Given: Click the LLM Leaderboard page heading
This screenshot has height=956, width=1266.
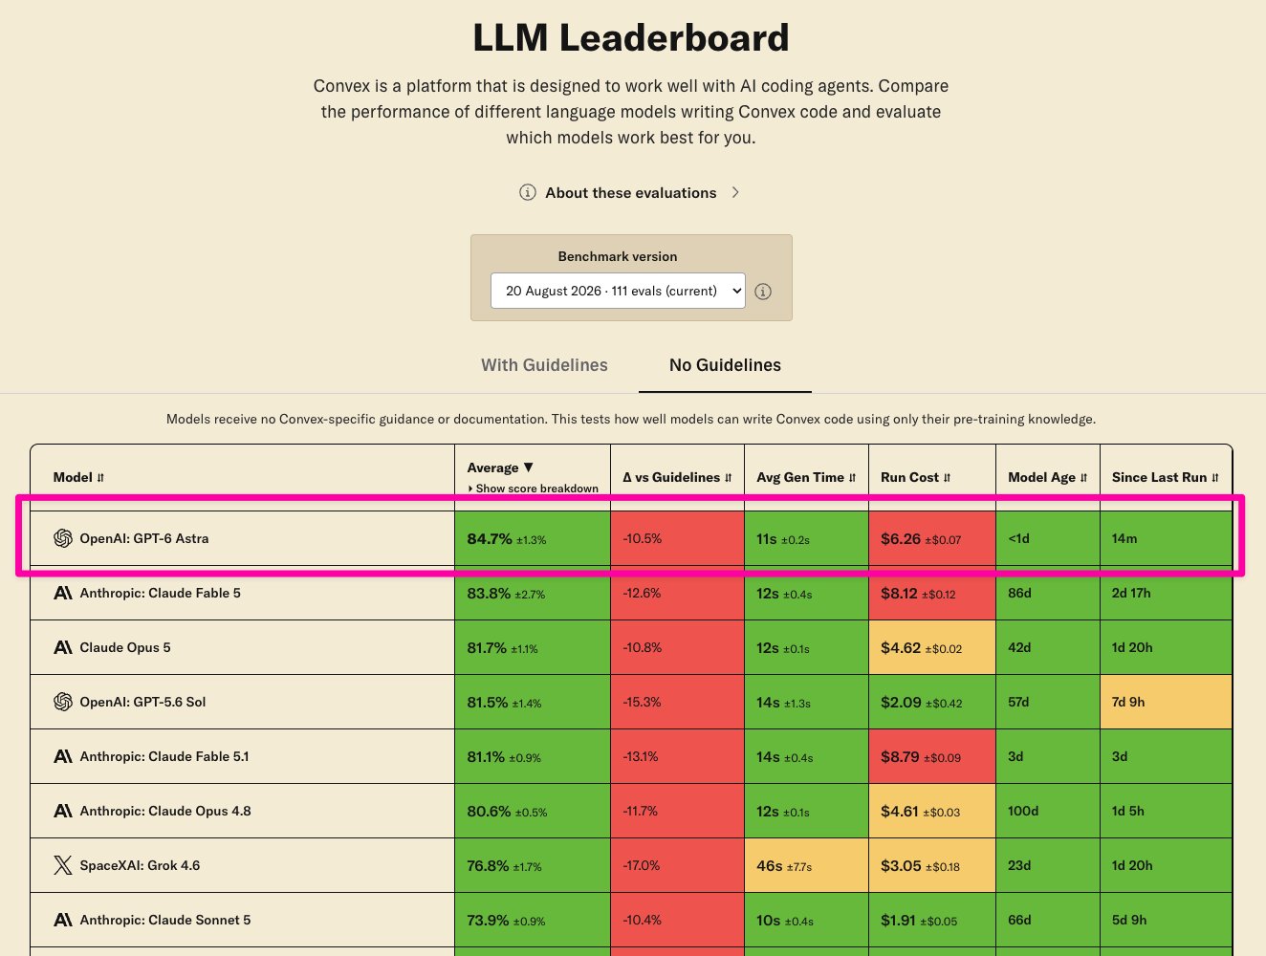Looking at the screenshot, I should tap(631, 38).
